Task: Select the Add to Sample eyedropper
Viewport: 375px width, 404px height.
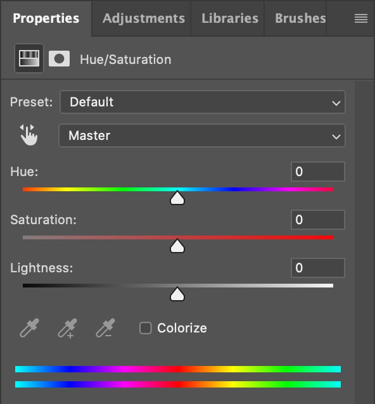Action: tap(67, 328)
